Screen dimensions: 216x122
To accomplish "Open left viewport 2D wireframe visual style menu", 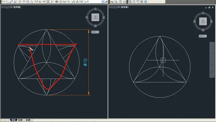I will pos(15,7).
